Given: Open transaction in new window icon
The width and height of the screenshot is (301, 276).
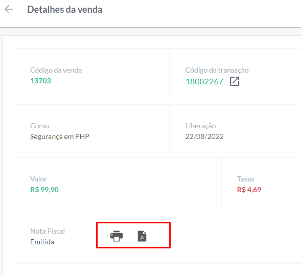Looking at the screenshot, I should [235, 81].
